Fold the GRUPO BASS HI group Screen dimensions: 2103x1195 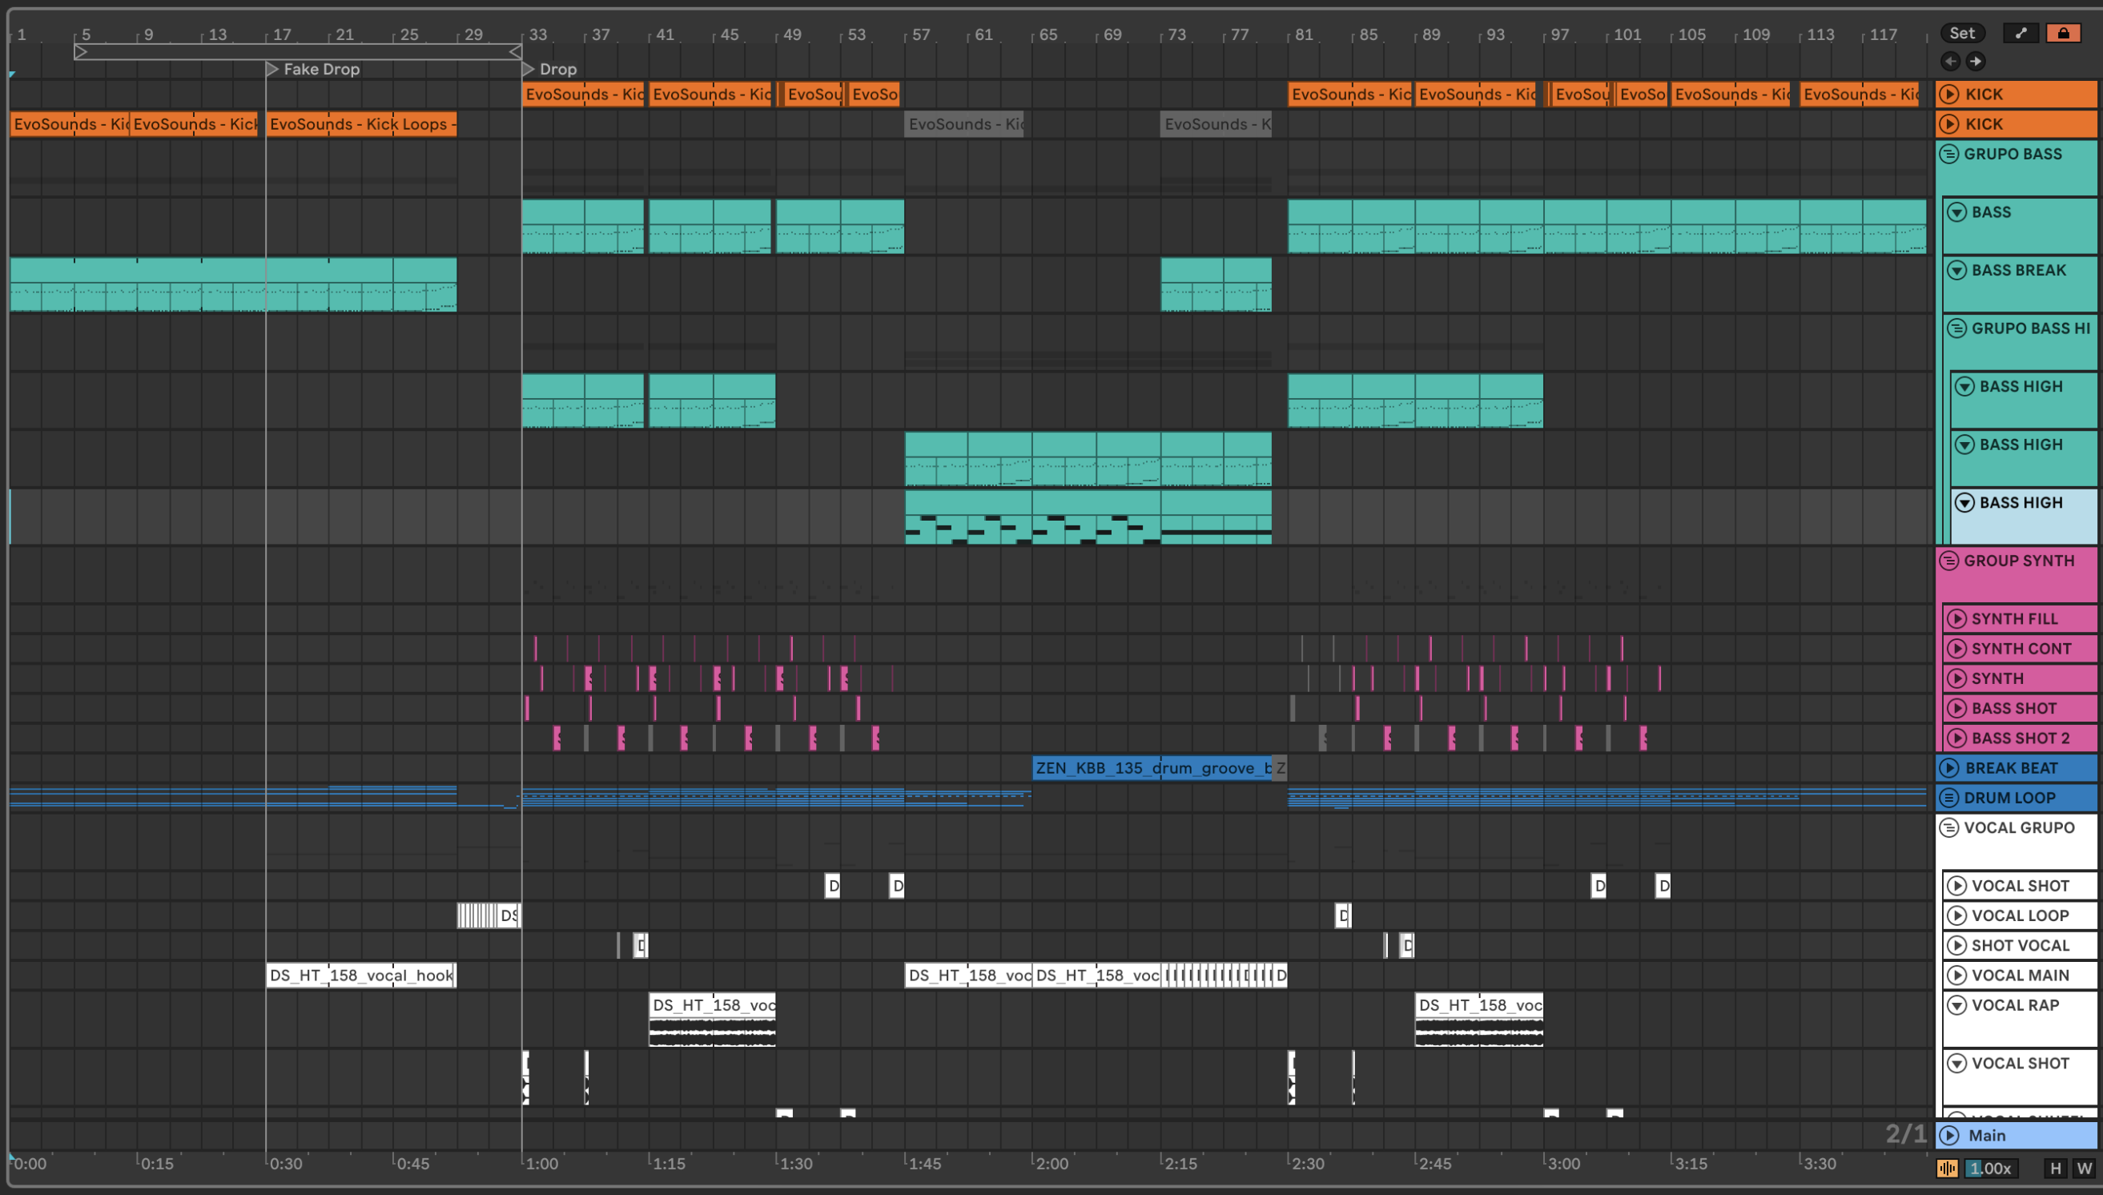point(1957,328)
